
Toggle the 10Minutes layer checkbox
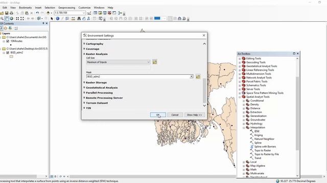coord(8,41)
